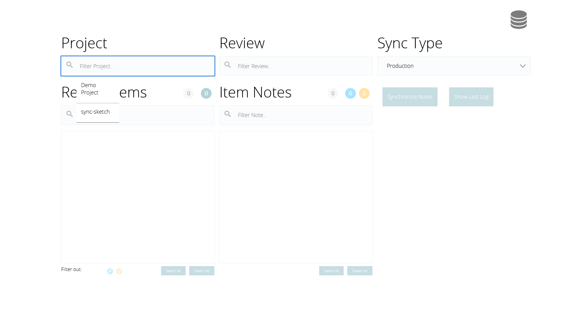Click the Review filter search magnifier
The image size is (587, 330).
point(228,65)
